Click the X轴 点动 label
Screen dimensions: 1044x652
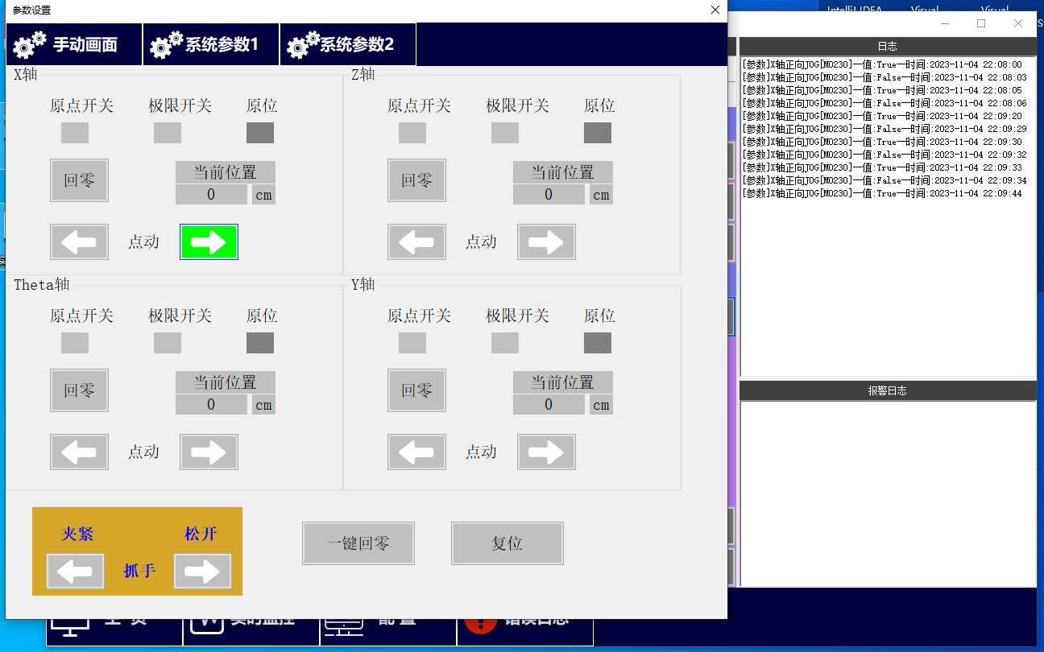point(144,241)
